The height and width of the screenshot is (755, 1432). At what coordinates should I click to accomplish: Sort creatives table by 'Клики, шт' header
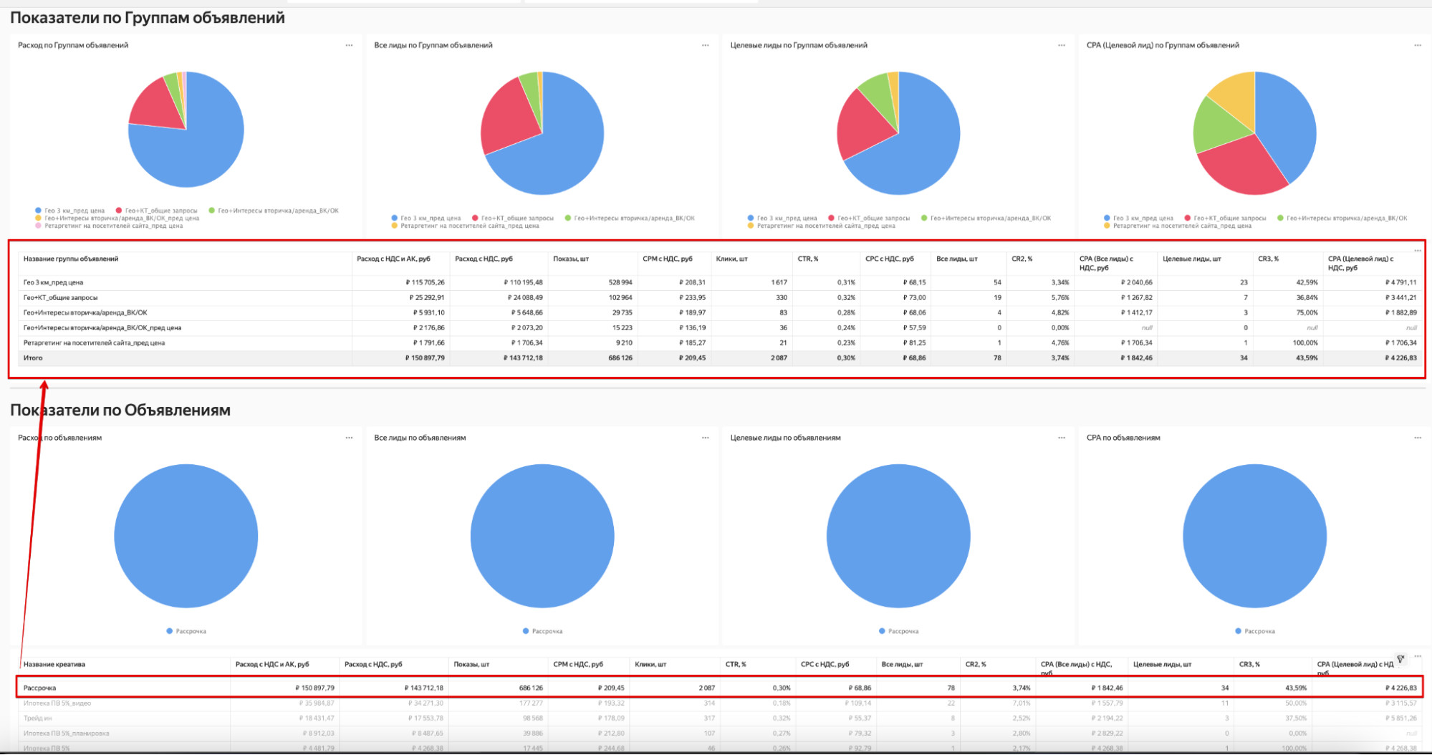[x=650, y=664]
